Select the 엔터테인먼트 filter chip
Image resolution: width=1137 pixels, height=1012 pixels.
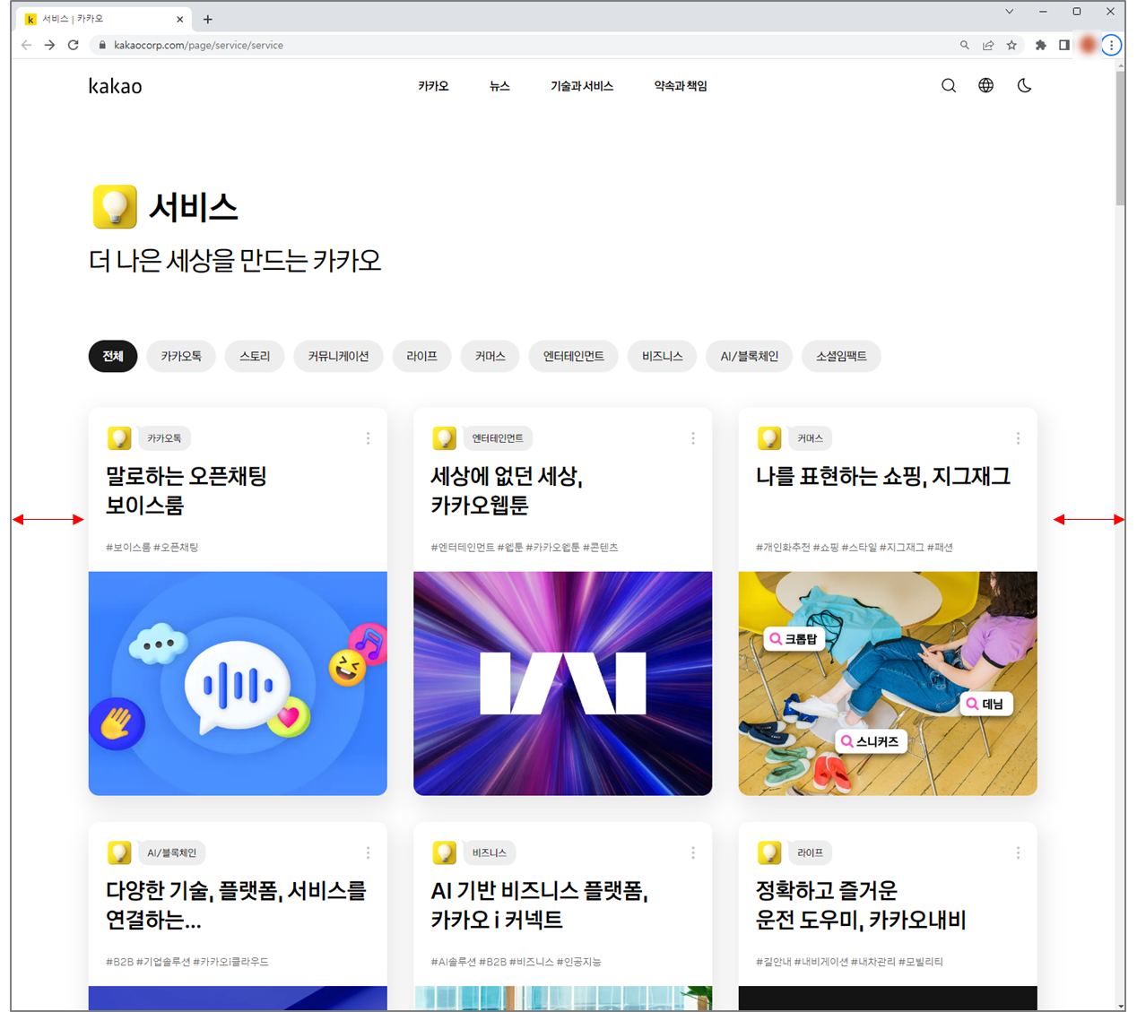click(x=574, y=356)
